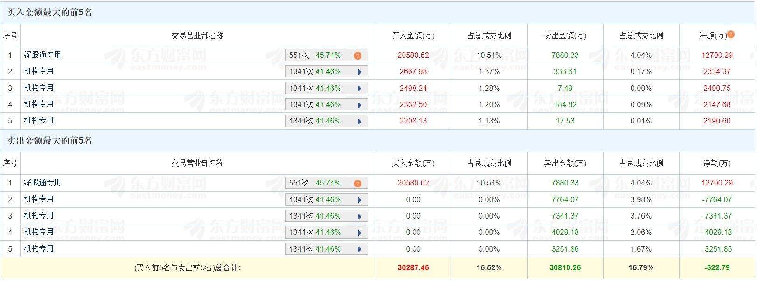Image resolution: width=757 pixels, height=281 pixels.
Task: Expand the 机构专用 row with buy amount 2208.13
Action: (x=360, y=121)
